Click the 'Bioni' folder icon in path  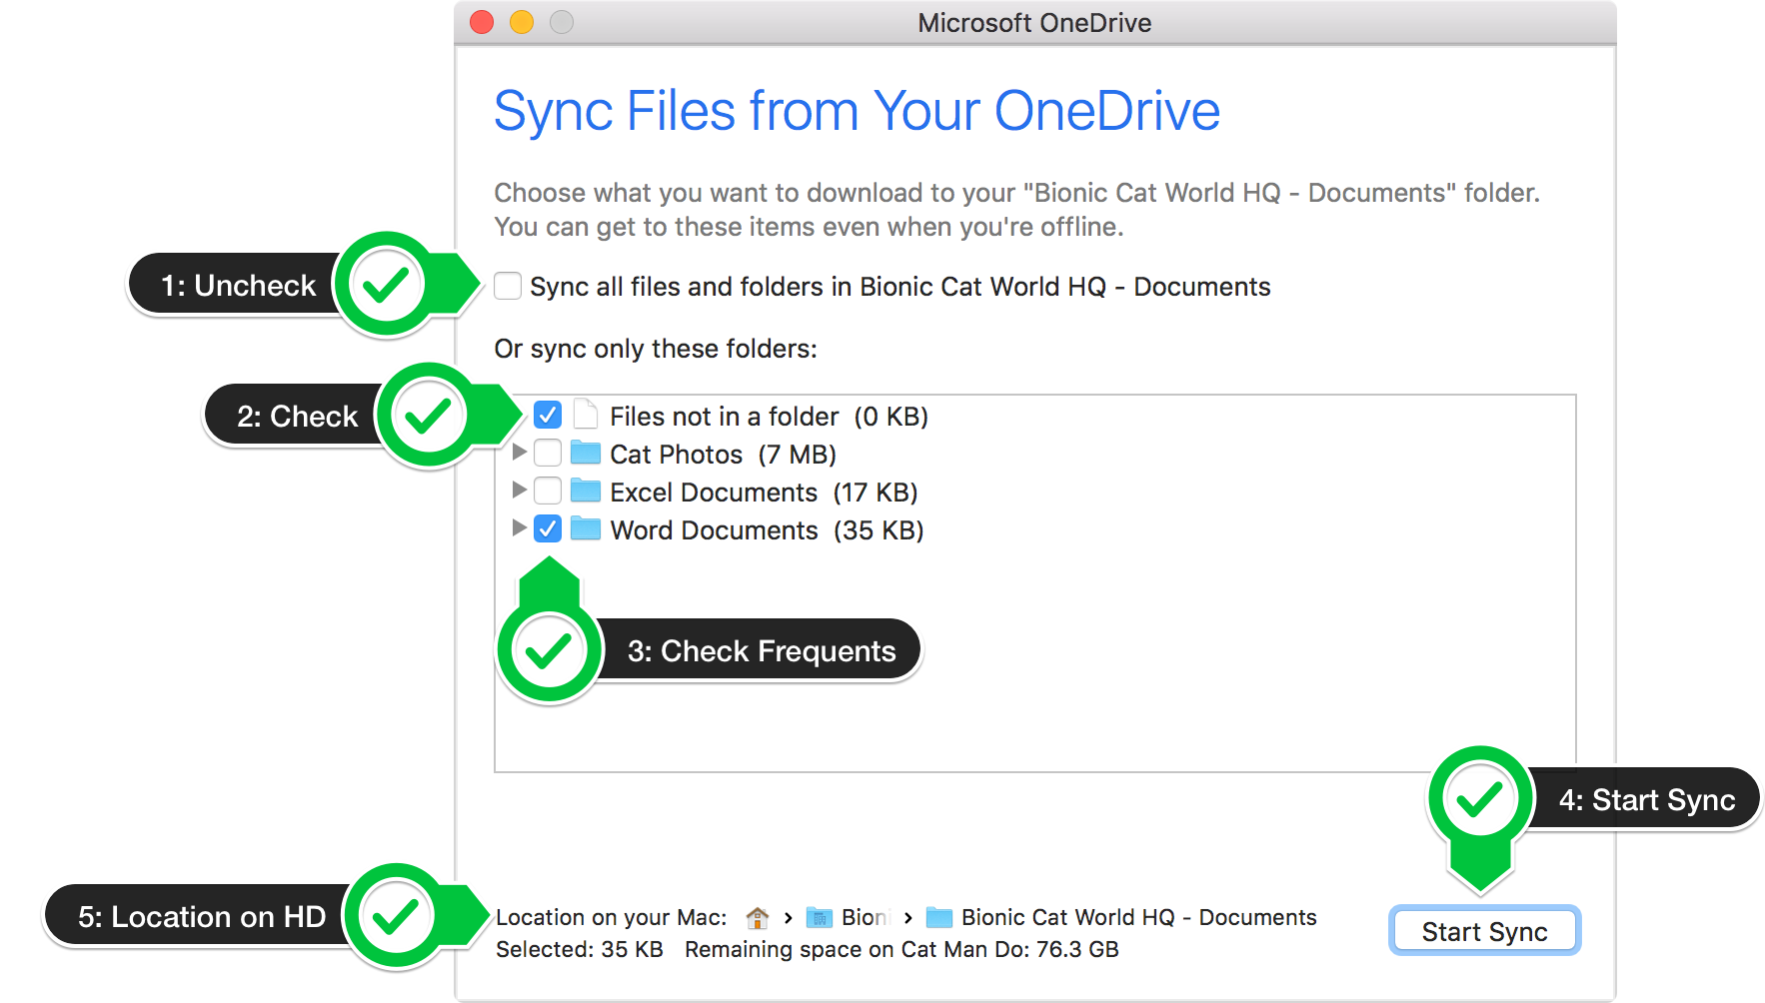(x=820, y=917)
